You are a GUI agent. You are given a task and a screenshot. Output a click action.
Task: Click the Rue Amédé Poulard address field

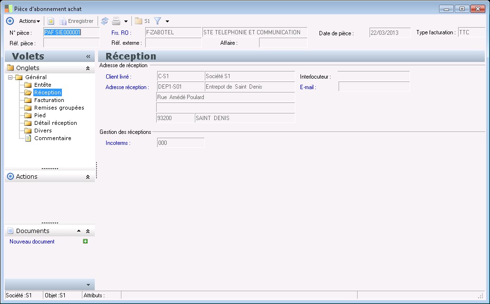coord(225,97)
